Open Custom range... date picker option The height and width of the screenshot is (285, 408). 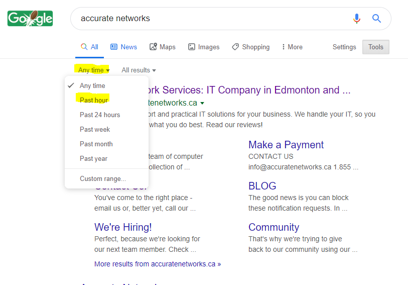(106, 179)
